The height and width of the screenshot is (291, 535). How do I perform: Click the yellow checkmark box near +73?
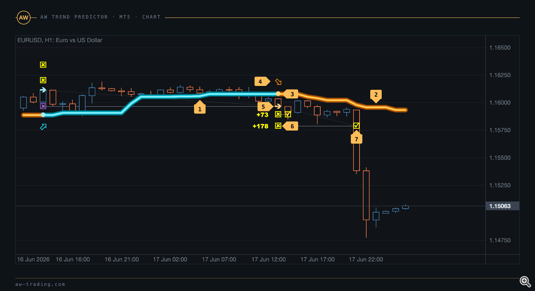pos(288,114)
